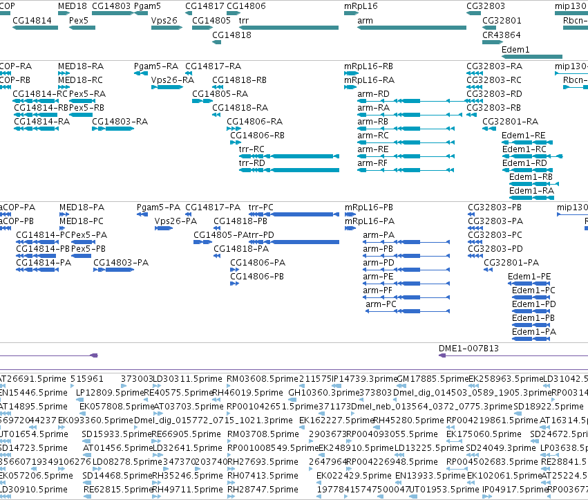The image size is (588, 500).
Task: Open transcript trr-RD
Action: pyautogui.click(x=252, y=163)
